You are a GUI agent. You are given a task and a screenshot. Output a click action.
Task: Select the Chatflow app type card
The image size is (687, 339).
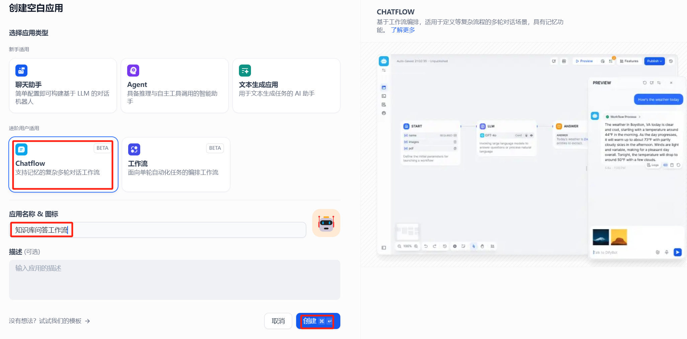[64, 164]
